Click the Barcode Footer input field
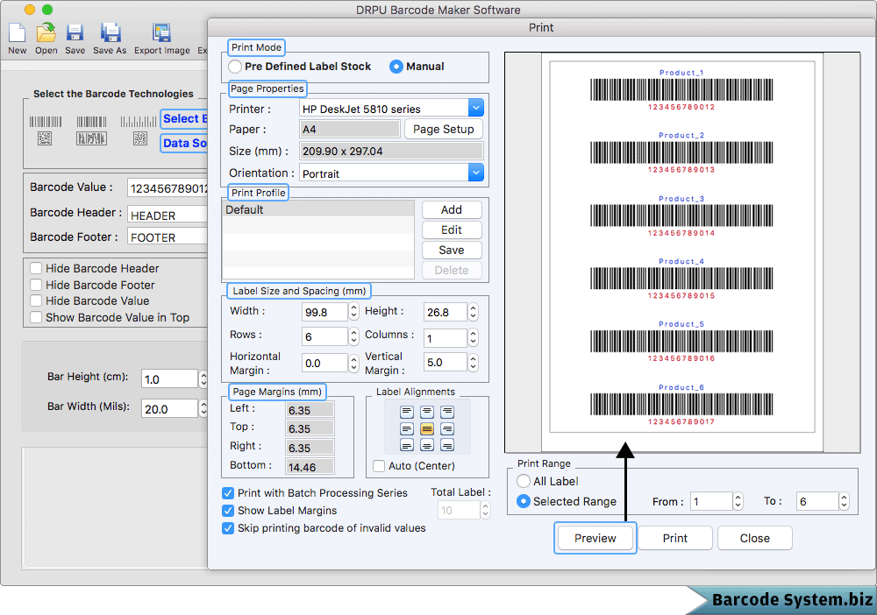The width and height of the screenshot is (877, 615). point(168,237)
